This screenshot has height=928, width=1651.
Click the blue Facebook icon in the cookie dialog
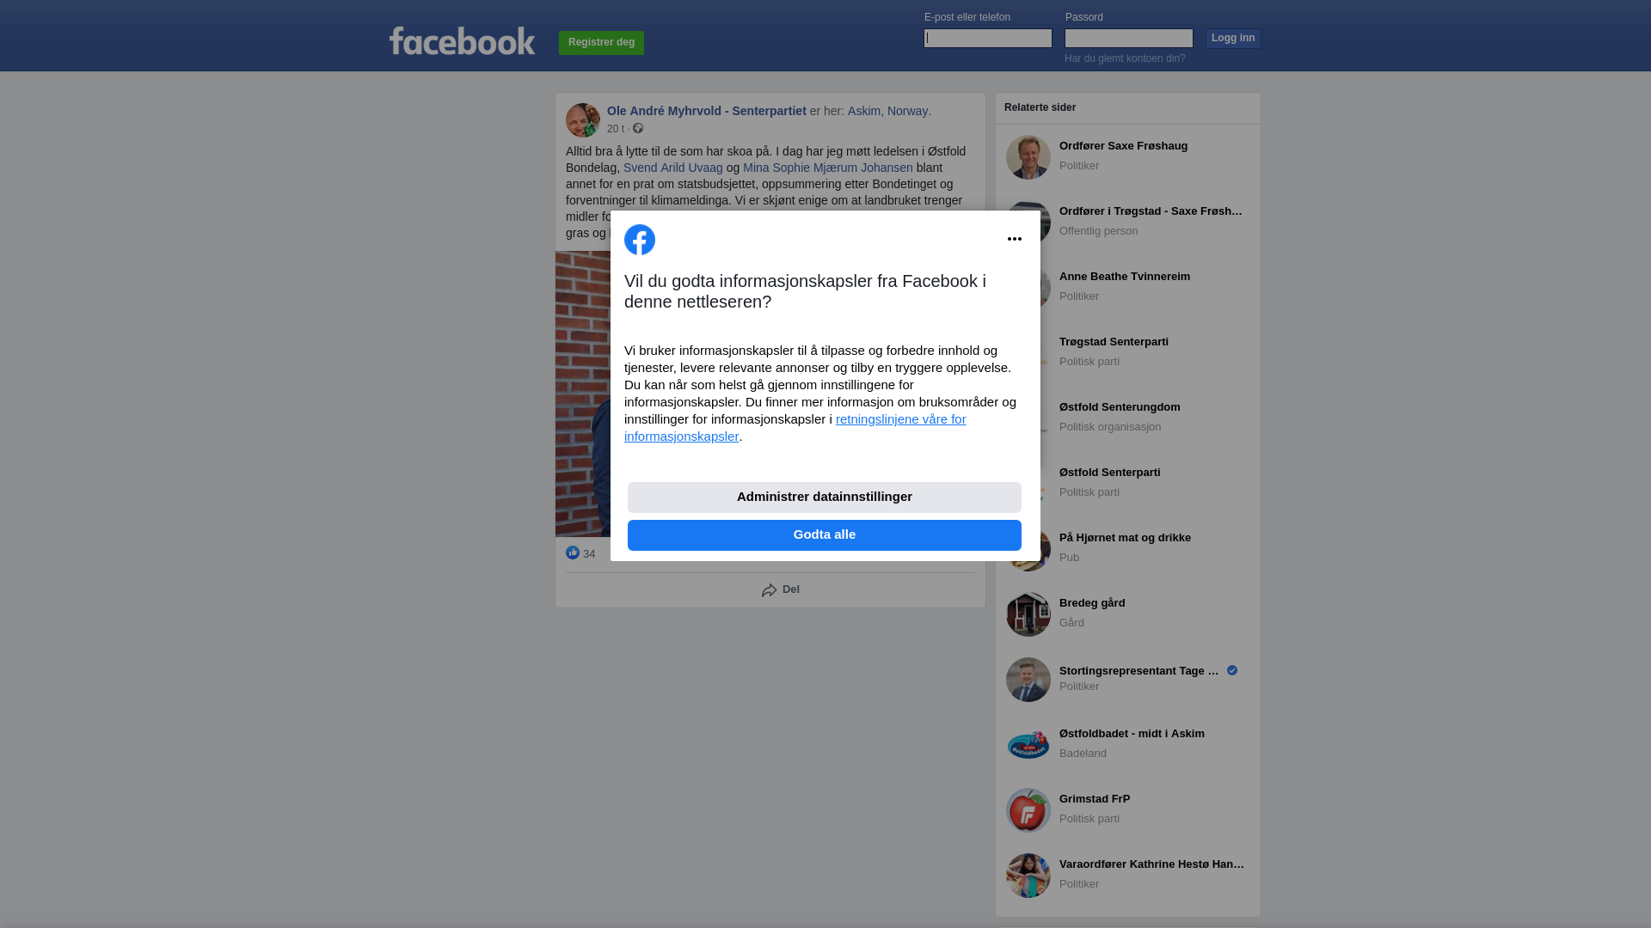(x=640, y=240)
